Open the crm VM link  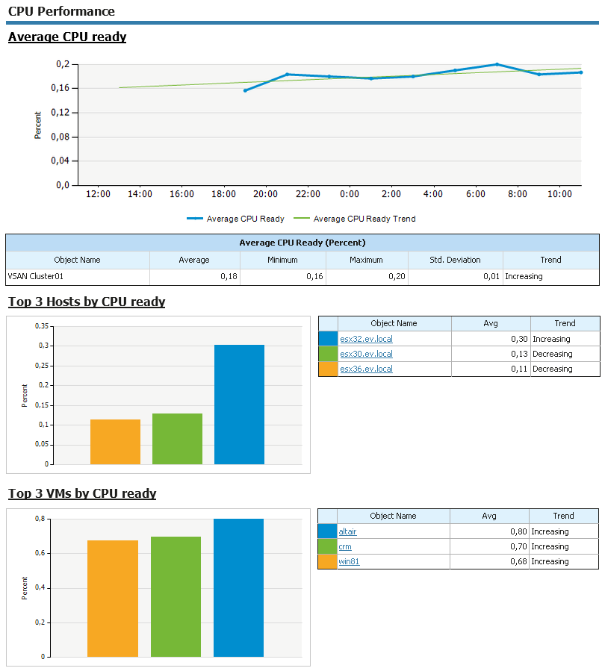tap(344, 546)
